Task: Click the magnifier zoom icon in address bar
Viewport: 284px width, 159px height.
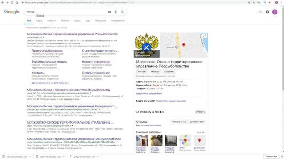Action: coord(254,3)
